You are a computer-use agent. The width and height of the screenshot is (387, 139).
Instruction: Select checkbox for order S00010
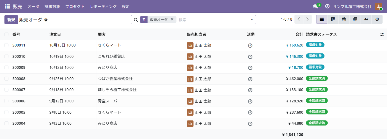pyautogui.click(x=6, y=56)
